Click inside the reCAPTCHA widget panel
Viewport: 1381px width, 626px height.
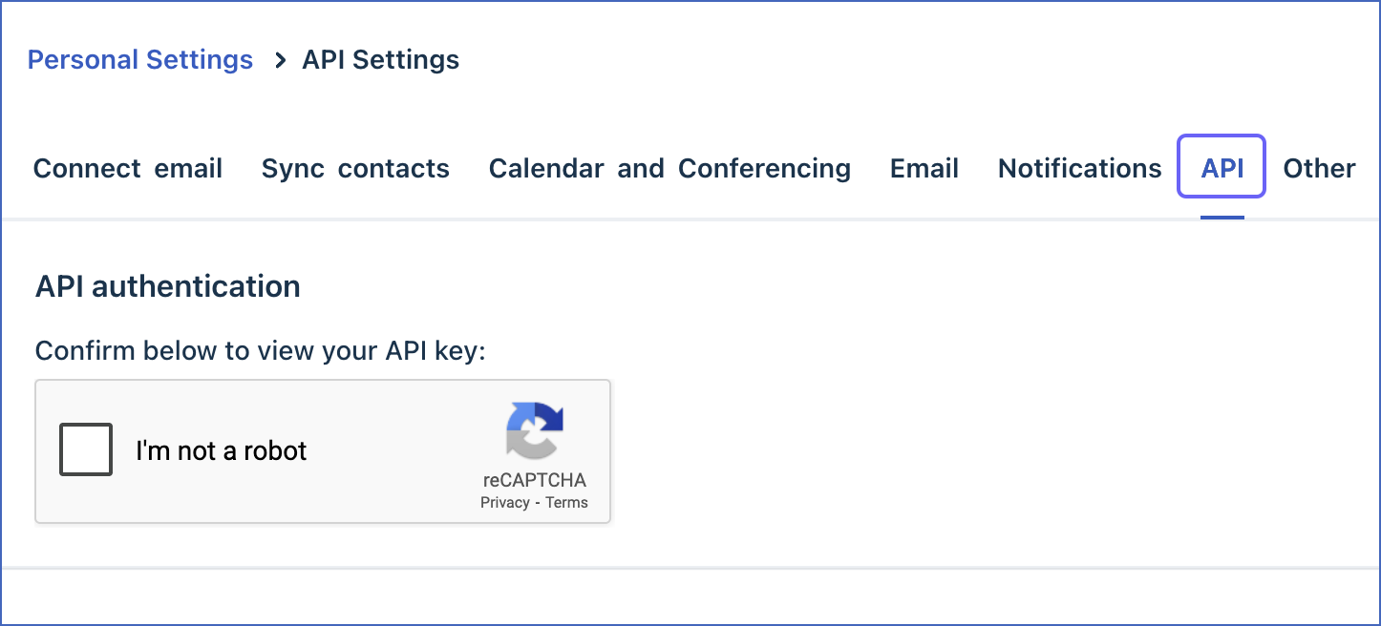323,450
